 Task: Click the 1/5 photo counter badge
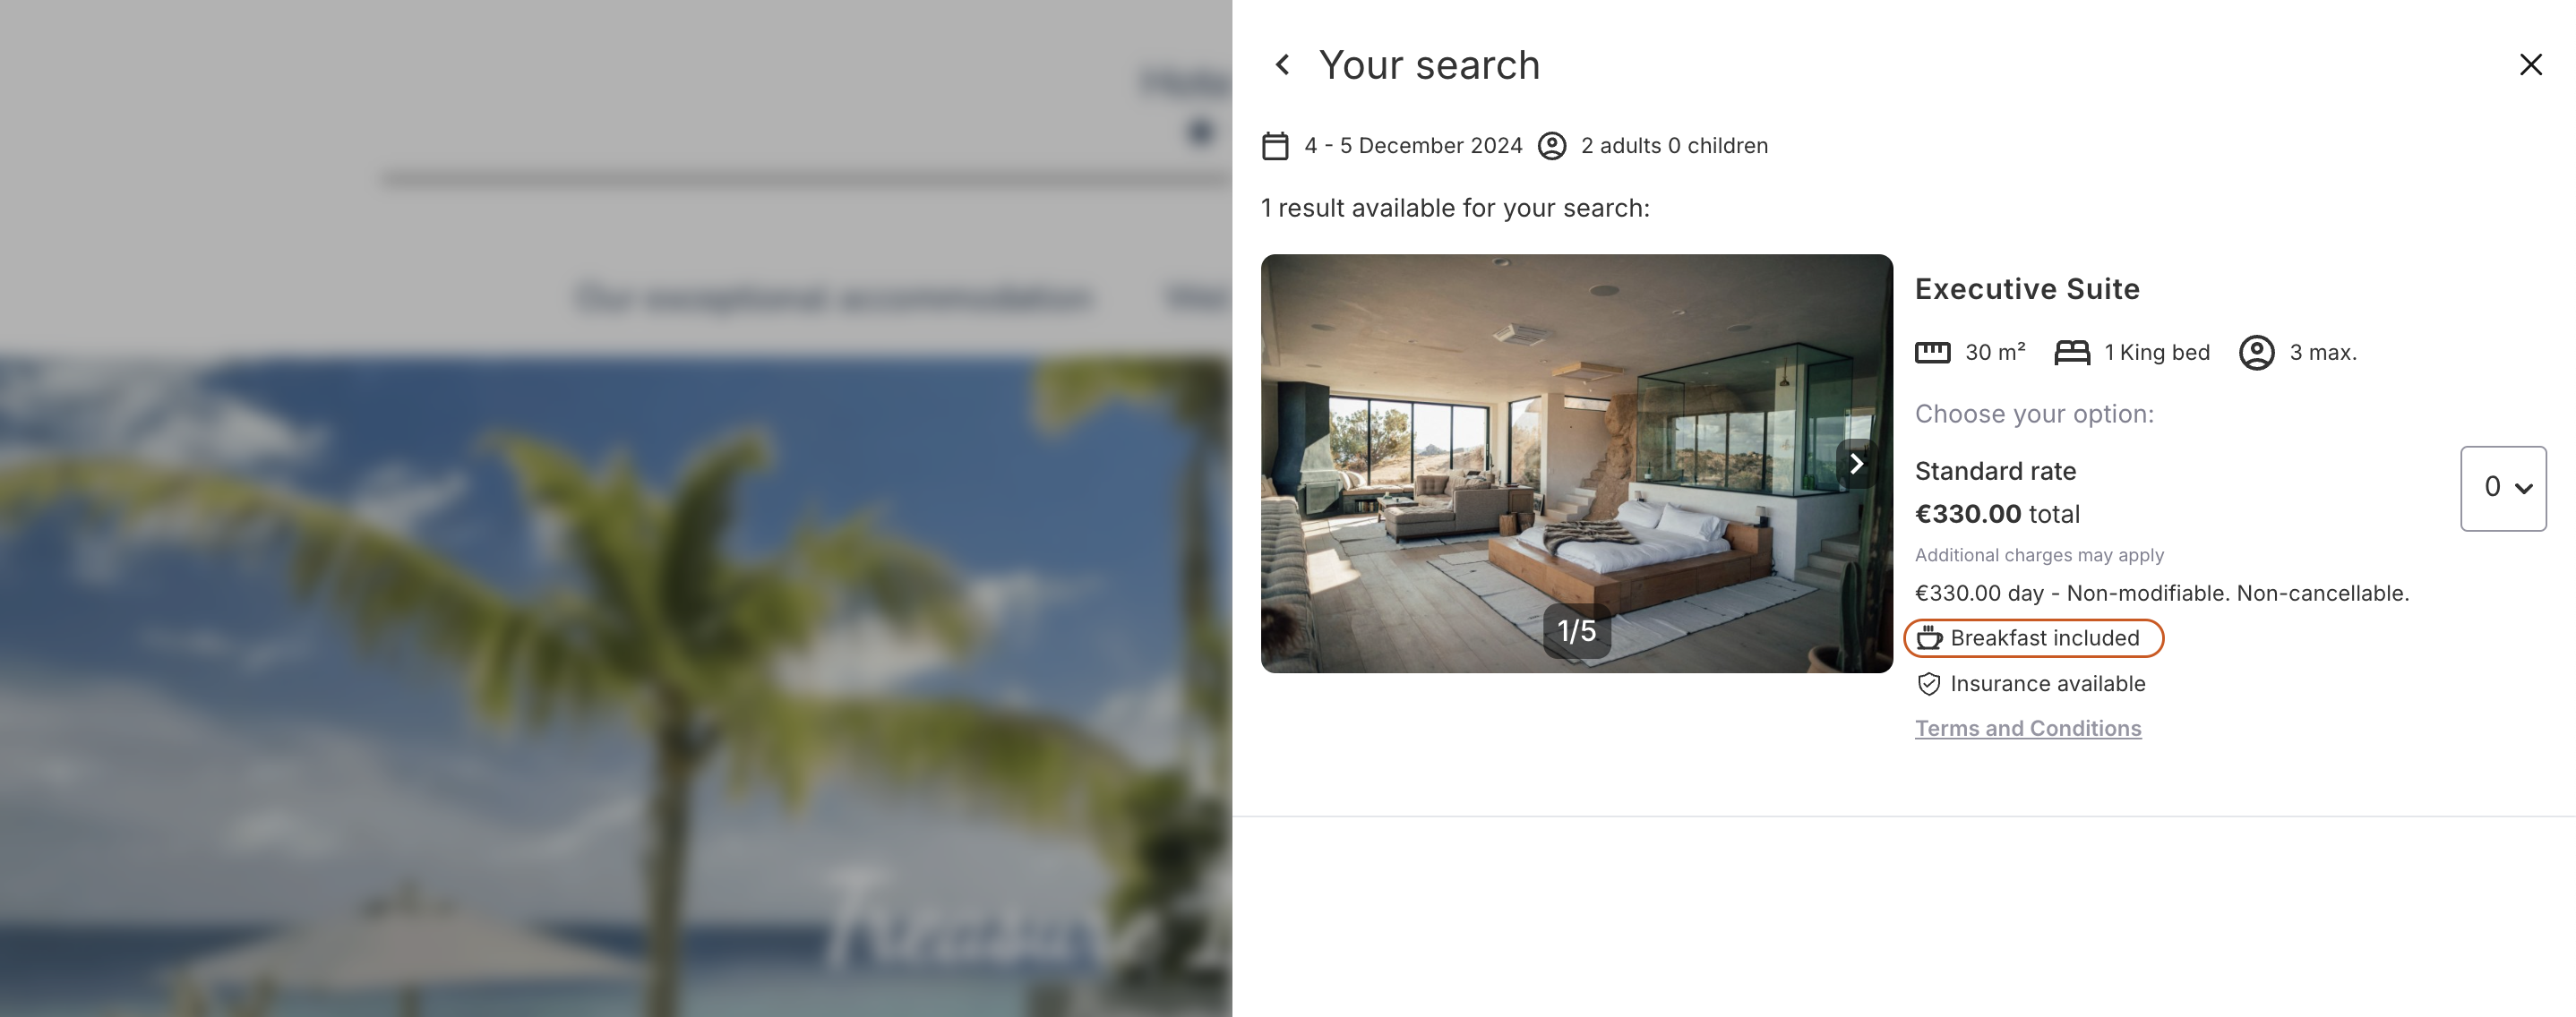click(x=1577, y=630)
